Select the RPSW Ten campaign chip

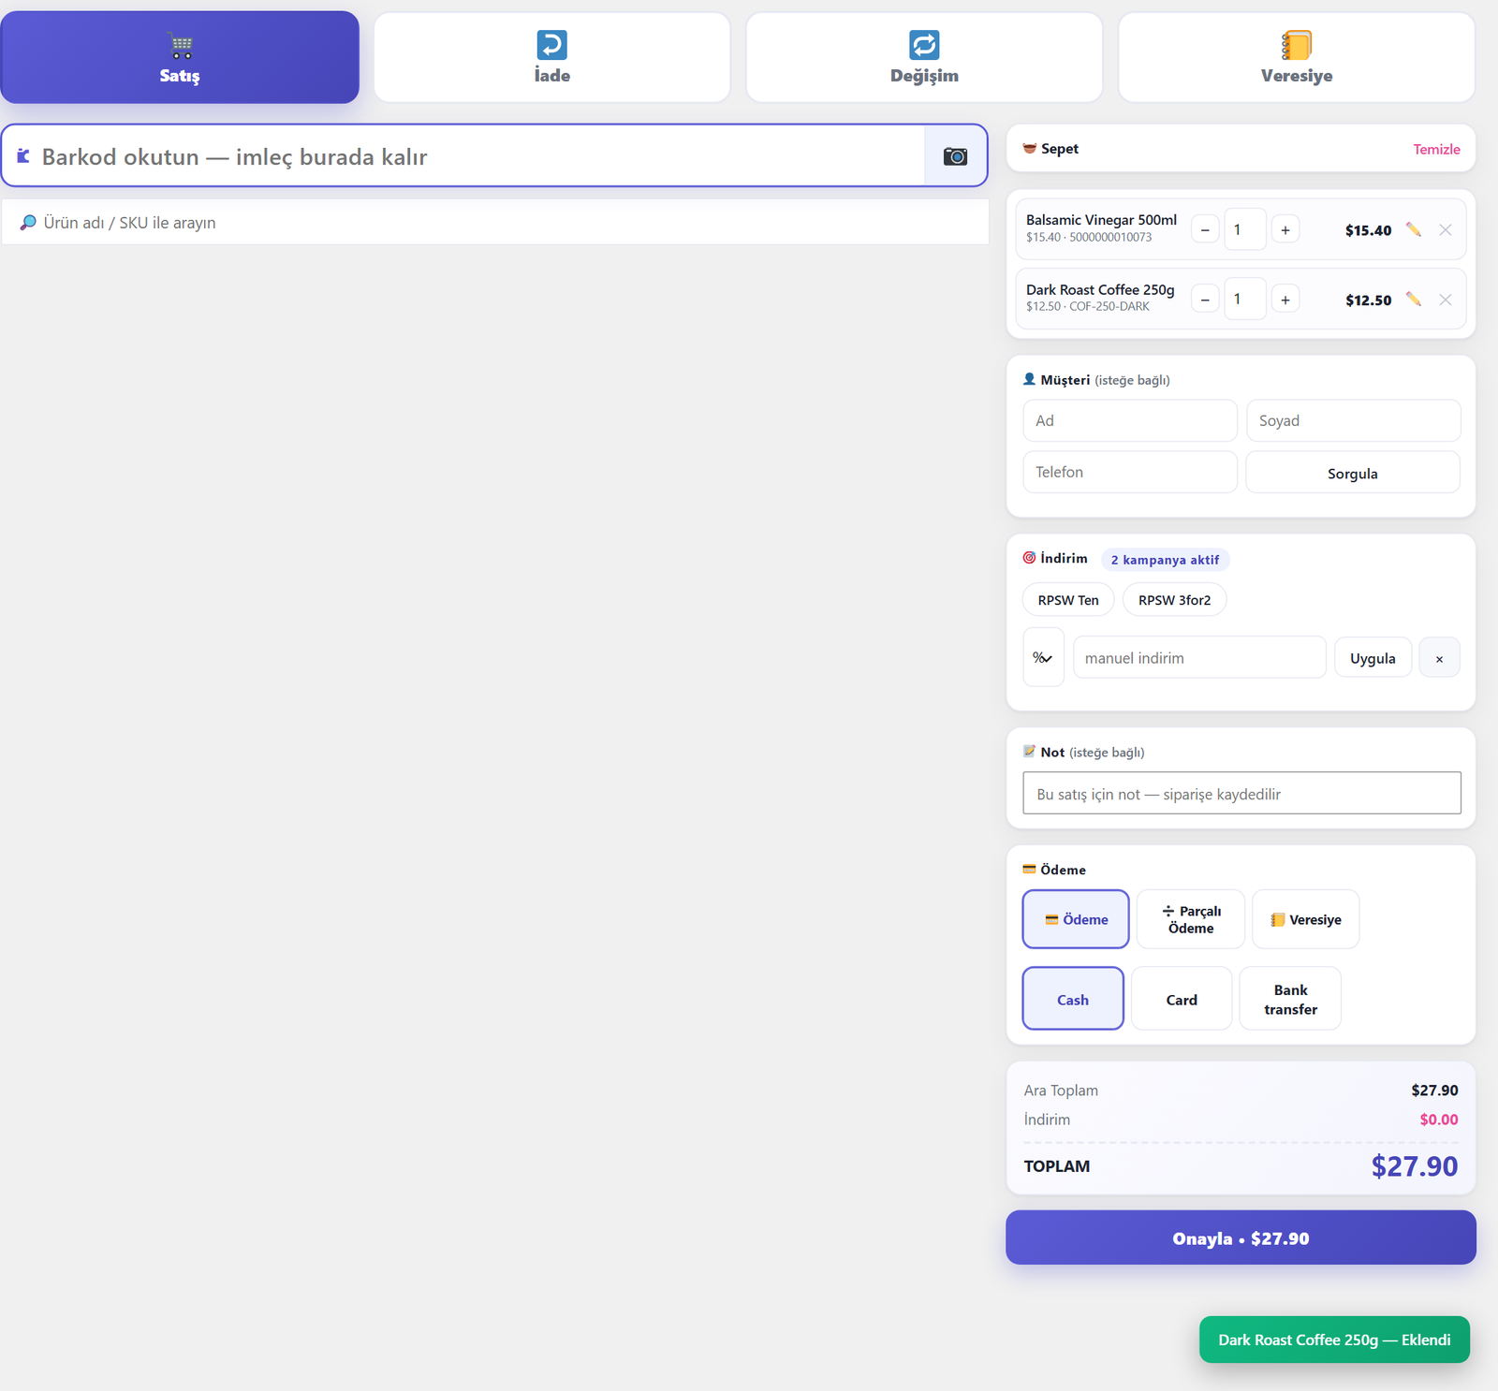(x=1068, y=600)
